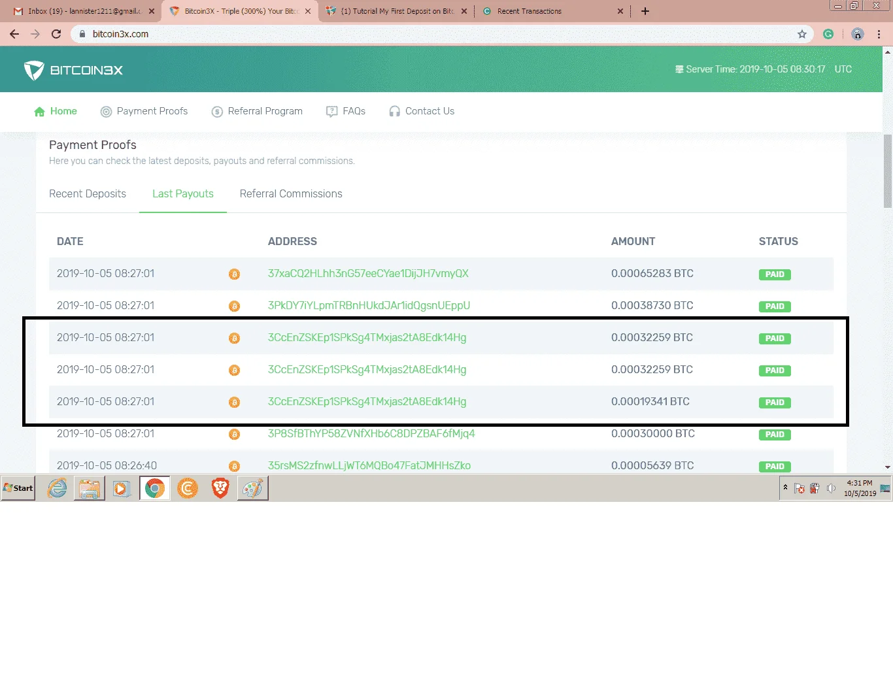Click the bitcoin icon beside address 3PkDY7iYLpmTRBnHUkdJAr1idQgsnUEppU
This screenshot has width=893, height=679.
click(x=234, y=306)
